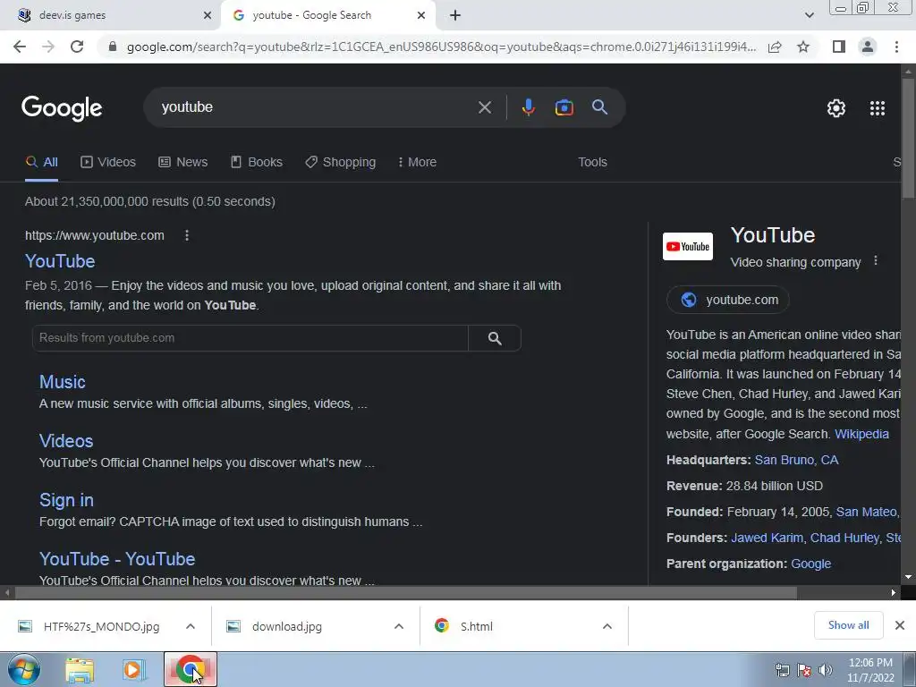This screenshot has width=916, height=687.
Task: Go back to the previous page
Action: click(x=20, y=47)
